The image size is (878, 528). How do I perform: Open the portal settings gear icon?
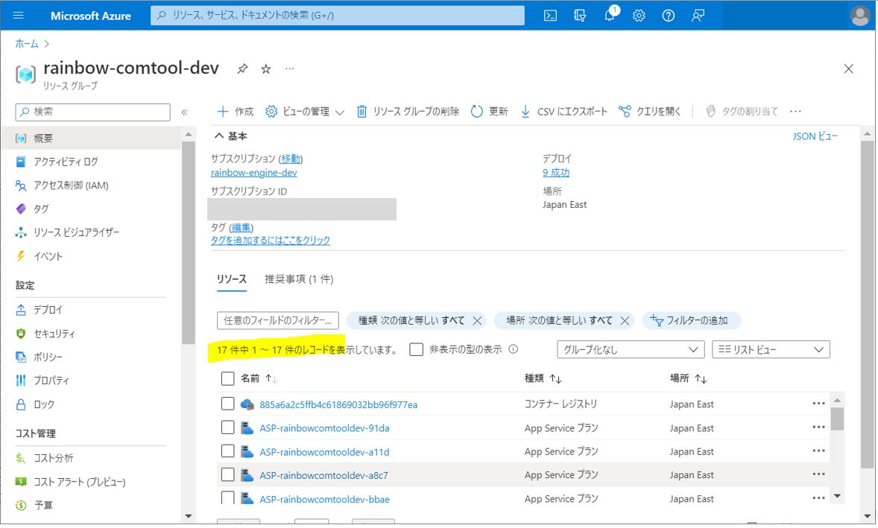pos(639,16)
